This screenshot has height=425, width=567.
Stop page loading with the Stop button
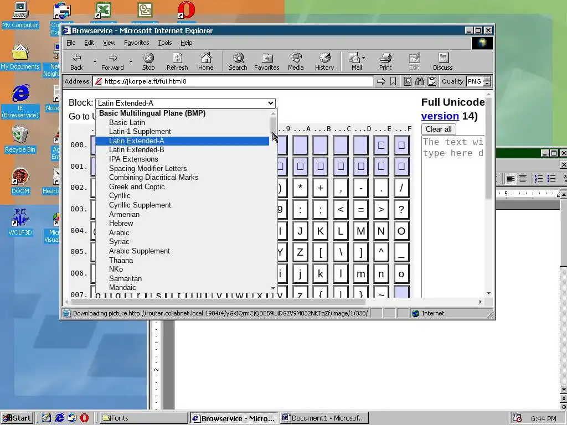148,62
